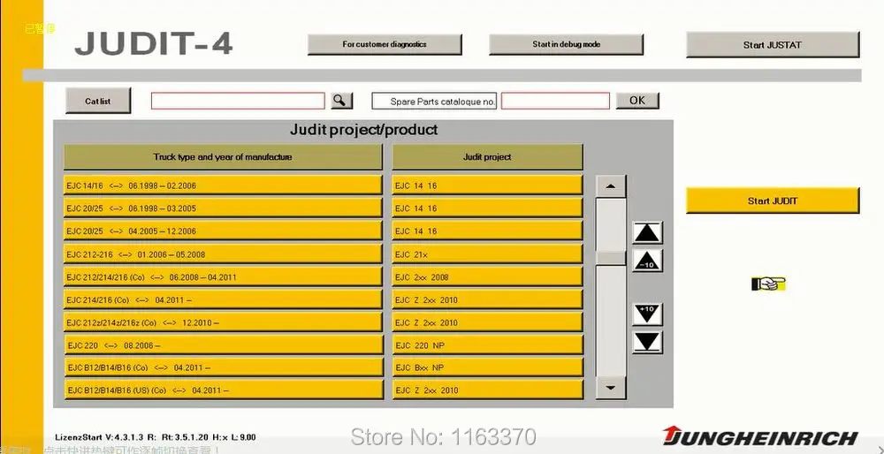Click scrollbar down arrow button

point(611,387)
